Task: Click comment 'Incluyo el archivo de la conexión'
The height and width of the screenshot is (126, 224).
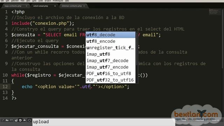Action: click(x=60, y=17)
